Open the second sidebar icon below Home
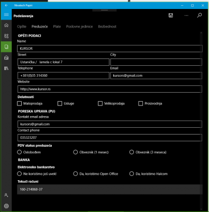The width and height of the screenshot is (209, 212). point(6,36)
